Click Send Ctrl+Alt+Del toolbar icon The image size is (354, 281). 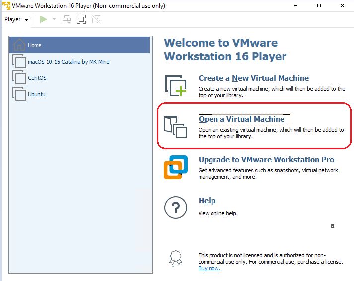click(67, 19)
